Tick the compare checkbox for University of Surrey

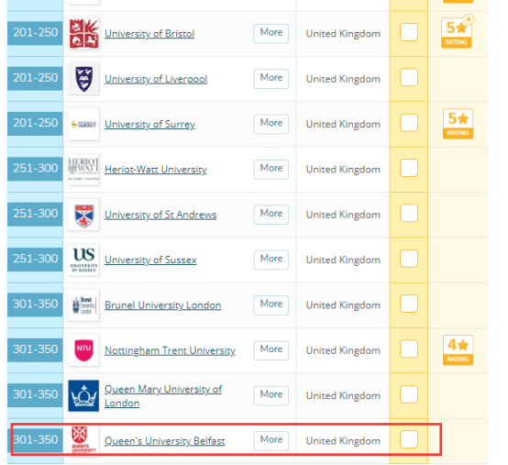tap(409, 123)
